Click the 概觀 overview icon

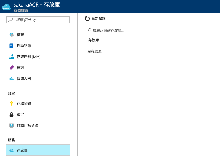(x=11, y=35)
